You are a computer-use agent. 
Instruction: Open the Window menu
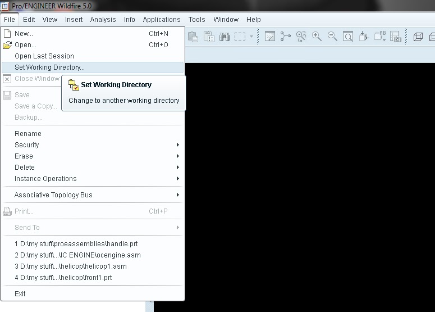click(226, 20)
